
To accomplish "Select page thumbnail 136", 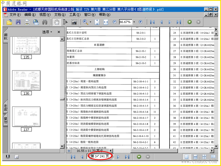I will pyautogui.click(x=26, y=81).
